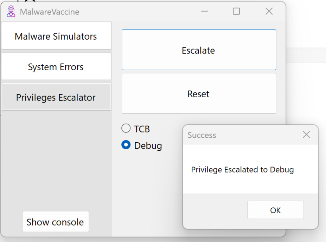Screen dimensions: 326x242
Task: Close the MalwareVaccine main window
Action: pyautogui.click(x=269, y=12)
